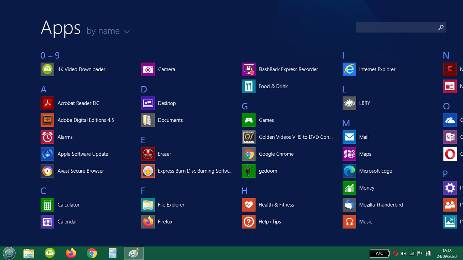
Task: Select the "G" group header
Action: pyautogui.click(x=245, y=107)
